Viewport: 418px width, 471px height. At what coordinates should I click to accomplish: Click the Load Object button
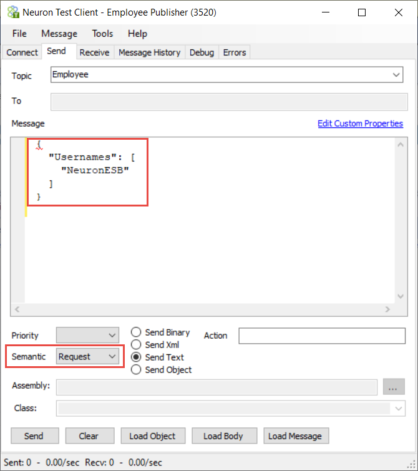click(x=153, y=436)
